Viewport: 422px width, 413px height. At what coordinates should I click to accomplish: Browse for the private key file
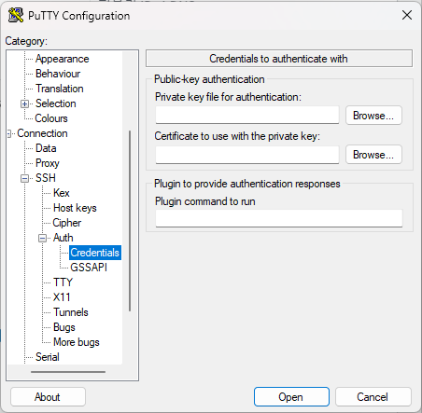tap(373, 116)
